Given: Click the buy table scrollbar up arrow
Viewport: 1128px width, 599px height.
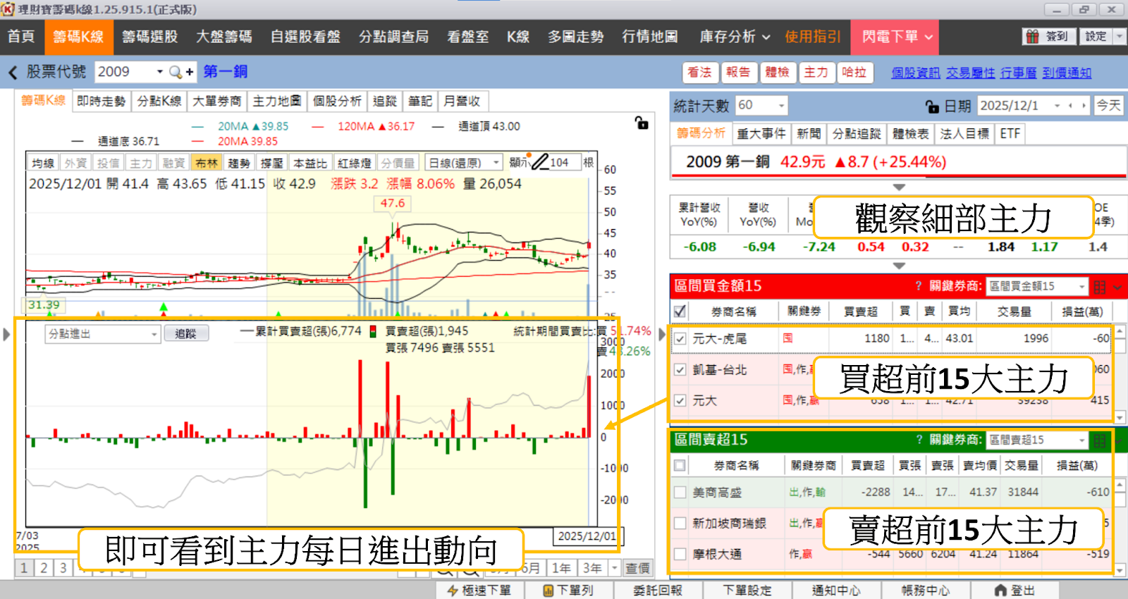Looking at the screenshot, I should tap(1120, 331).
